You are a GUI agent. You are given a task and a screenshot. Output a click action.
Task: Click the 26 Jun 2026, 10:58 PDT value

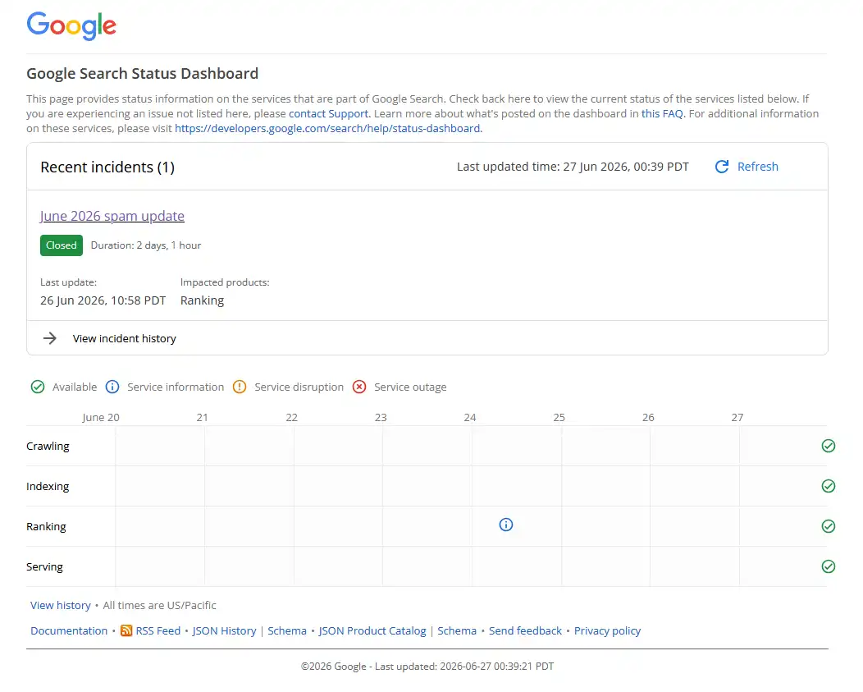pyautogui.click(x=103, y=300)
